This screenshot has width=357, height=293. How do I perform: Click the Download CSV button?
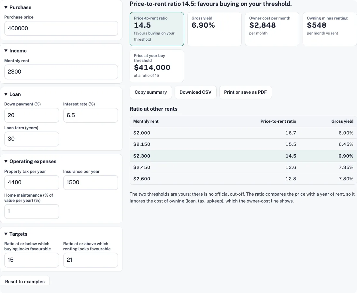pyautogui.click(x=195, y=92)
